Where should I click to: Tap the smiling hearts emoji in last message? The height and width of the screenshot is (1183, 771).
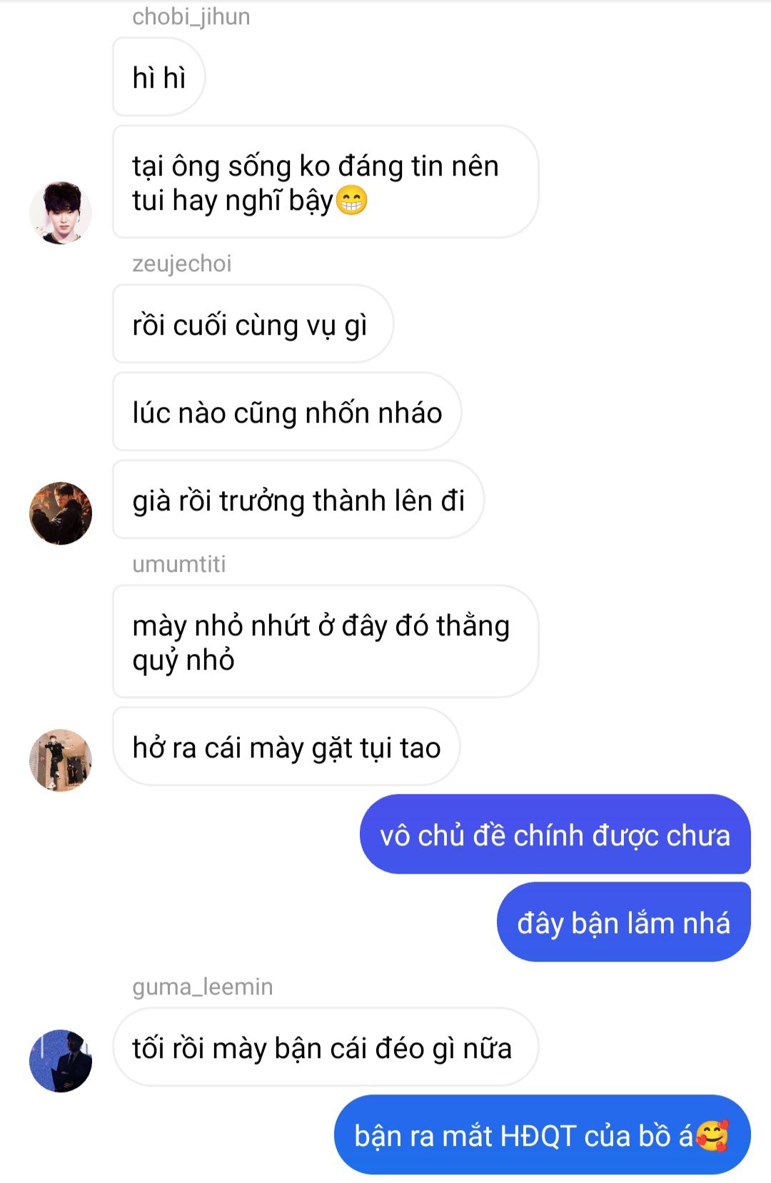tap(712, 1135)
